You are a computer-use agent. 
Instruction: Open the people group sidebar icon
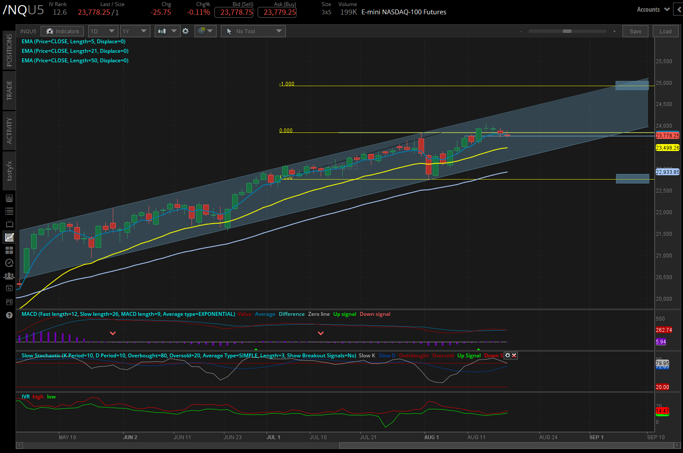point(9,276)
